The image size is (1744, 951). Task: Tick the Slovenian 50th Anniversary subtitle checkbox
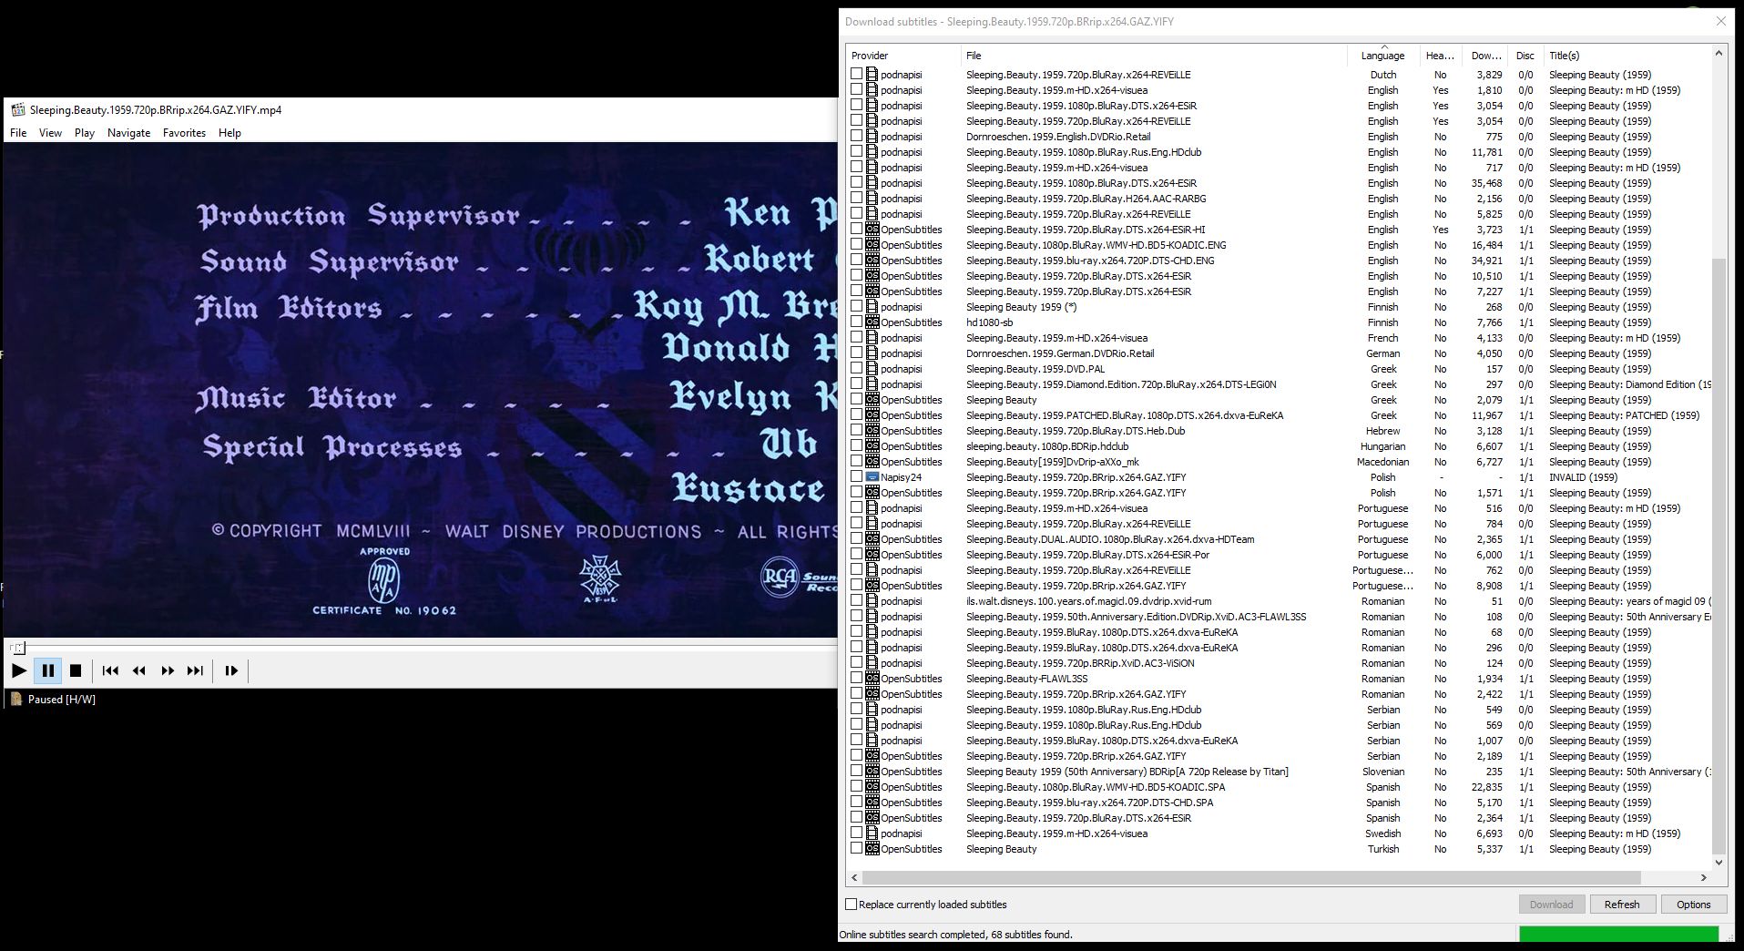[x=856, y=772]
